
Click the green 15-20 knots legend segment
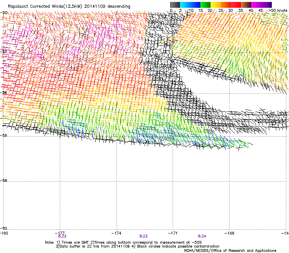[205, 5]
